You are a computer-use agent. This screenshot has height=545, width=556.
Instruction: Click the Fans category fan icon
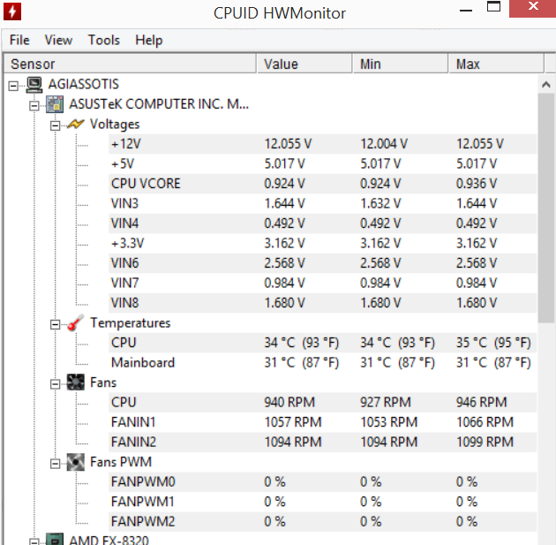point(76,382)
